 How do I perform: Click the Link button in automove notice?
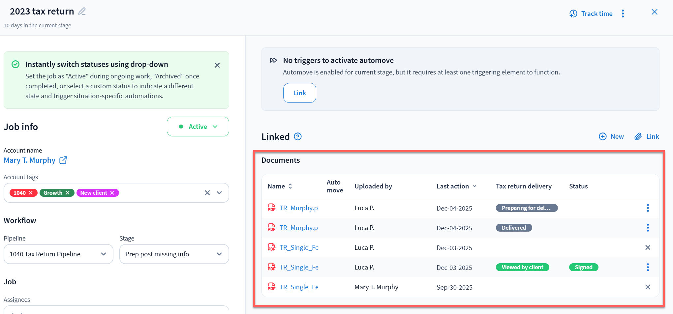point(299,93)
